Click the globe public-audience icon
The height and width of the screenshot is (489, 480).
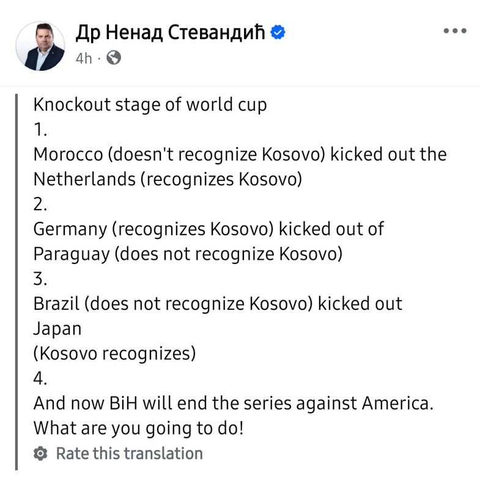(x=114, y=57)
